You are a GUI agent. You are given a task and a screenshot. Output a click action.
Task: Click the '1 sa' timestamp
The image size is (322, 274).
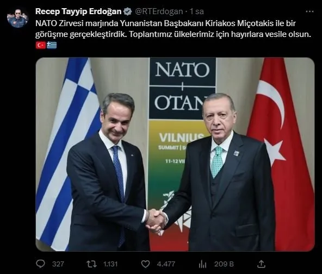(x=196, y=12)
